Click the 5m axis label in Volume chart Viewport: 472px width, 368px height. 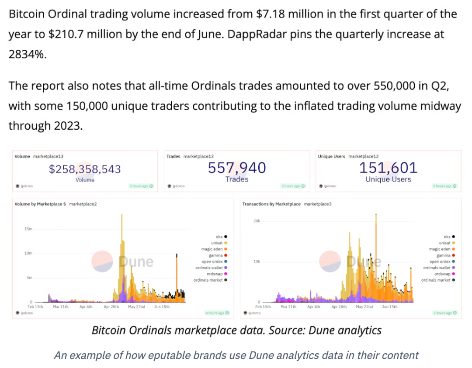click(x=29, y=278)
